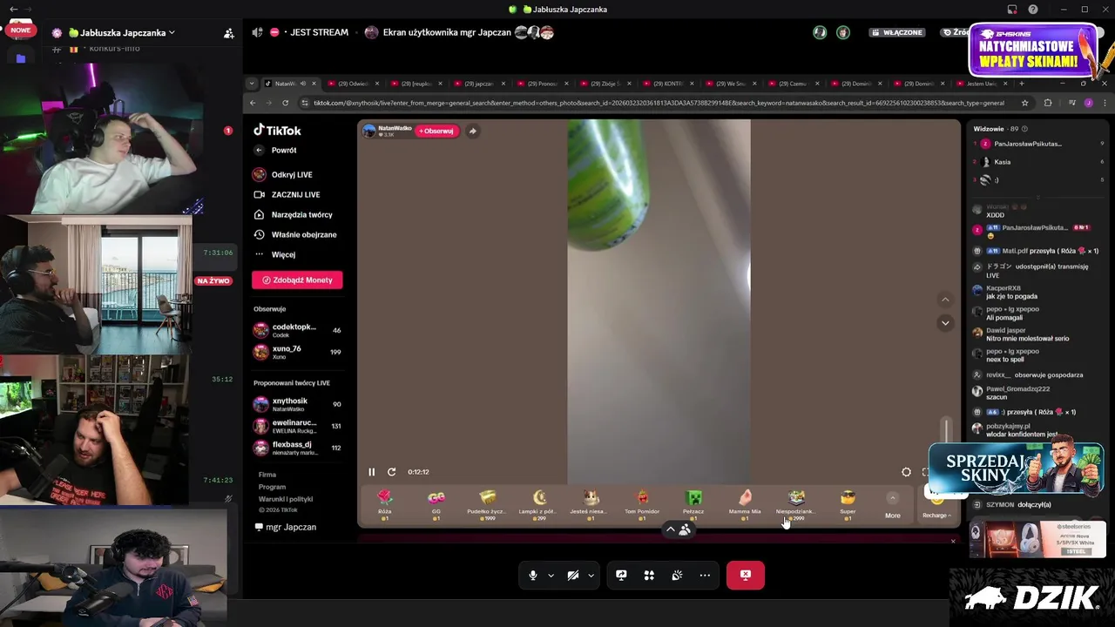Send the Pudełko życzeń gift
1115x627 pixels.
pyautogui.click(x=487, y=505)
